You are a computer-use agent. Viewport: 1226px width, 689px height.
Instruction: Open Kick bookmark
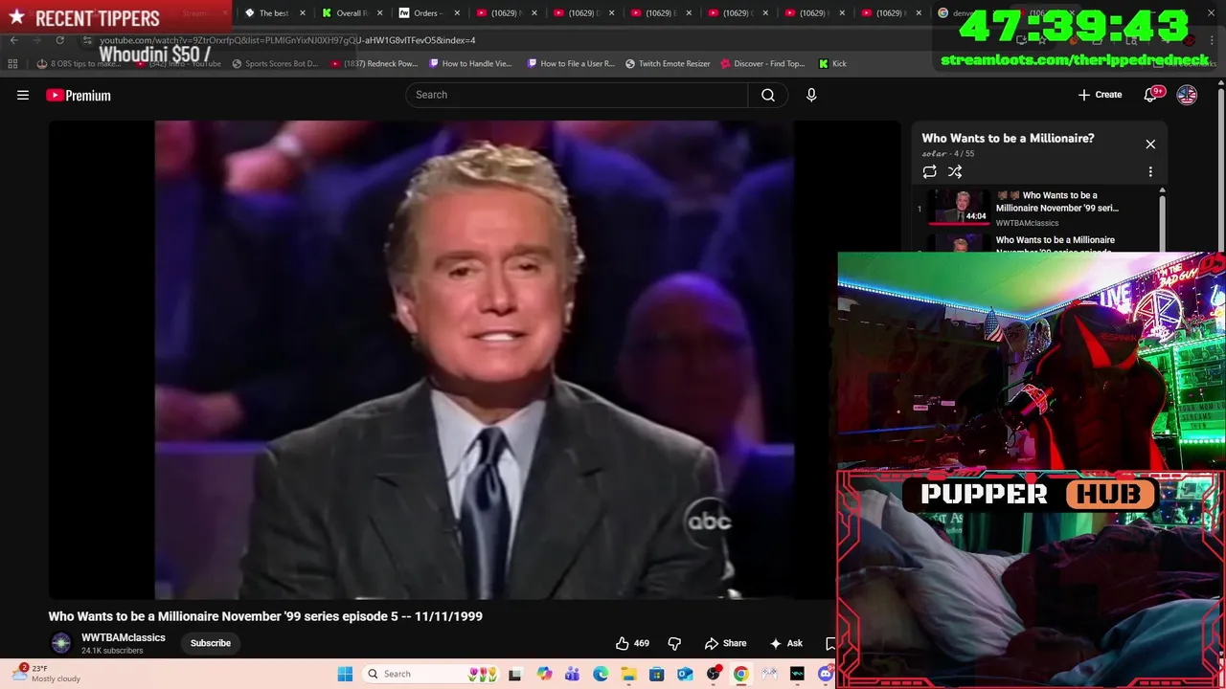tap(832, 64)
